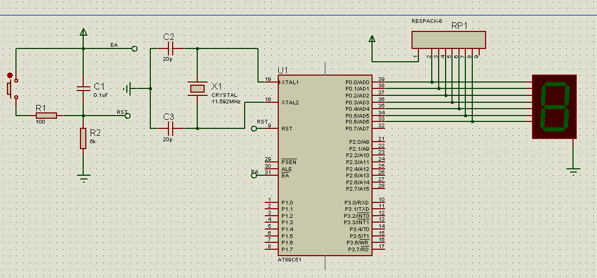
Task: Click the 11.592MHz crystal value text
Action: tap(225, 101)
